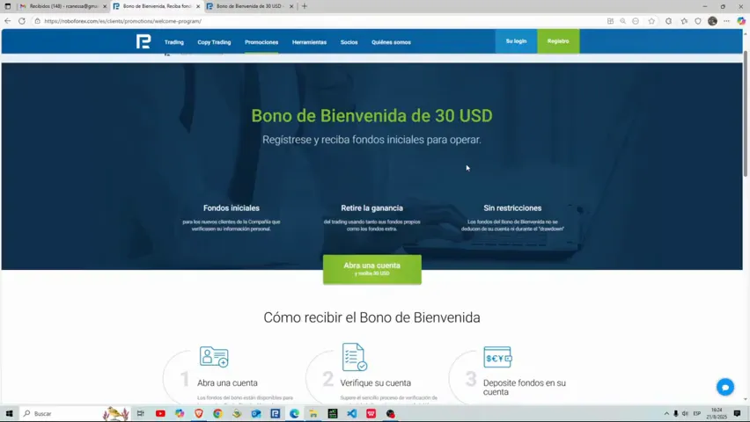Image resolution: width=750 pixels, height=422 pixels.
Task: Click the volume icon in system tray
Action: 685,413
